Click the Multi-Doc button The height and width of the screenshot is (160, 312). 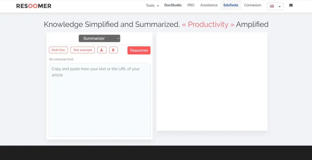click(x=58, y=50)
